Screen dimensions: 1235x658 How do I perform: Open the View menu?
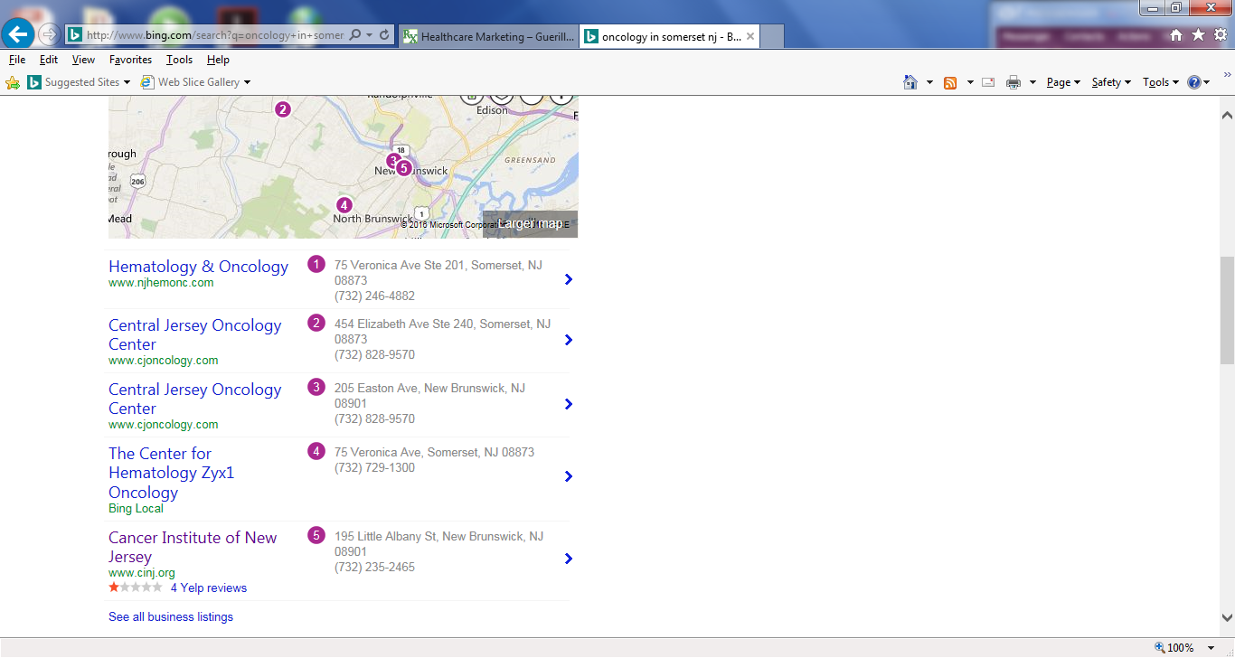click(83, 60)
